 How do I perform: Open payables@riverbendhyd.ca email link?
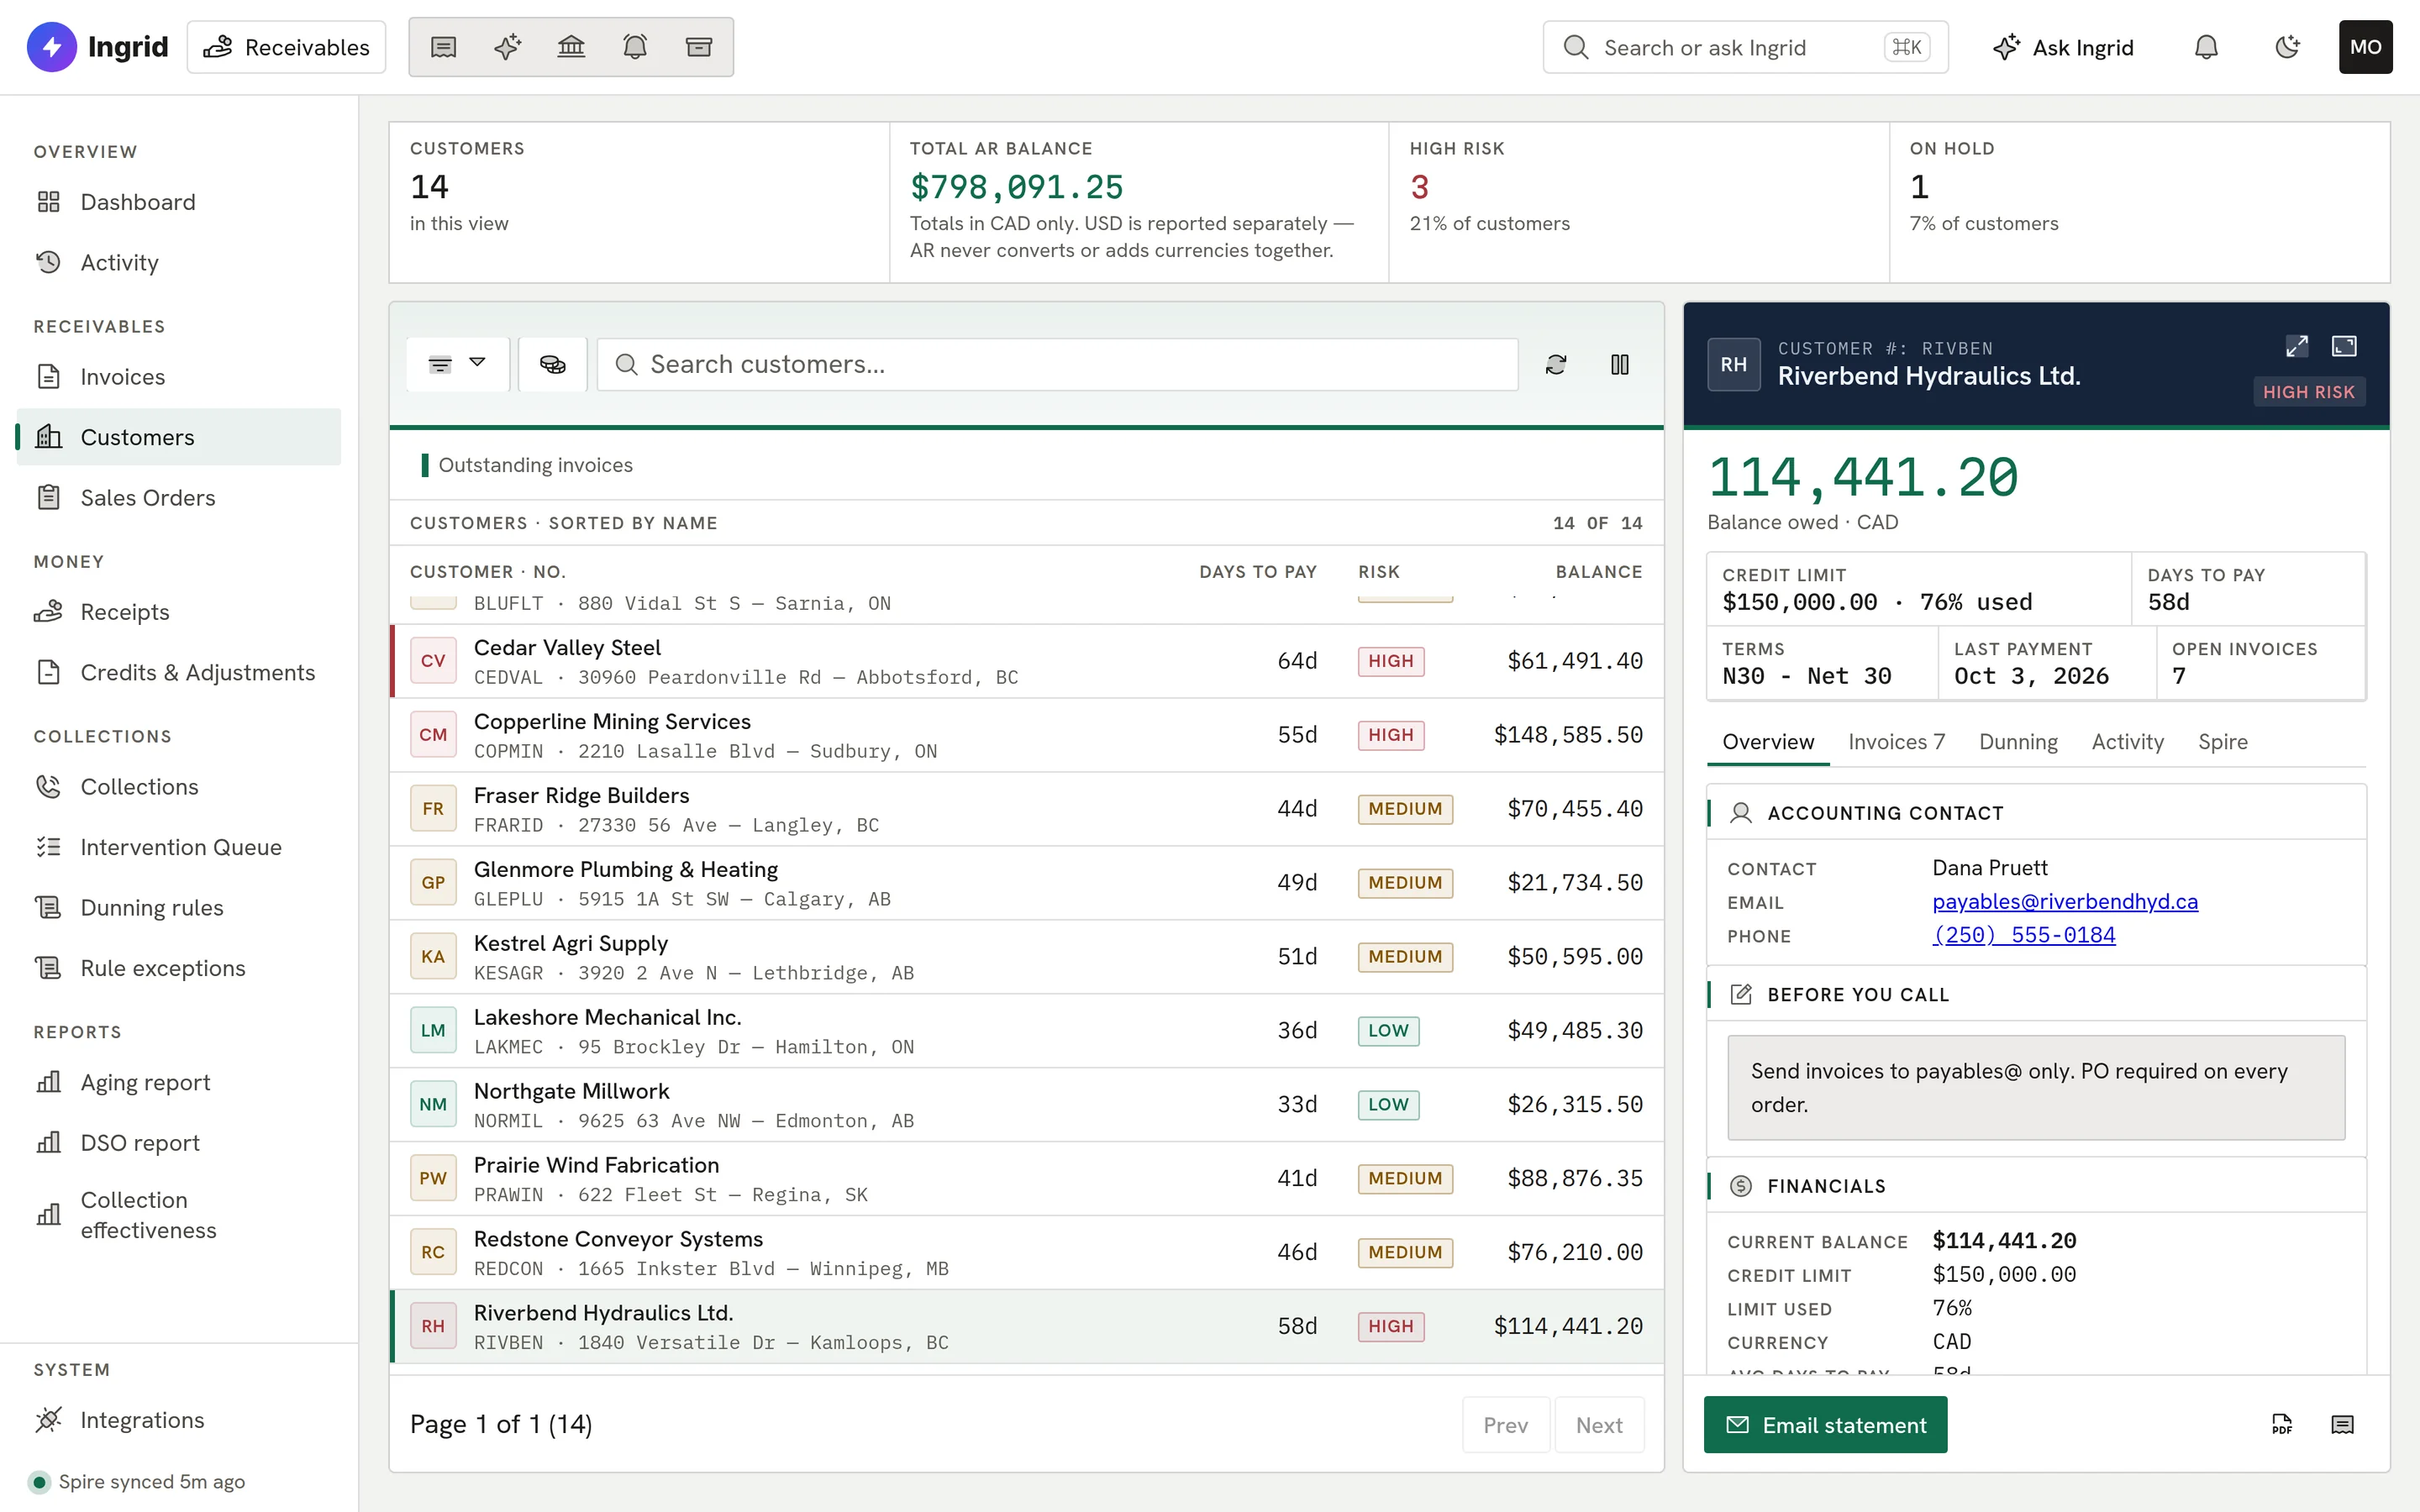pyautogui.click(x=2065, y=902)
